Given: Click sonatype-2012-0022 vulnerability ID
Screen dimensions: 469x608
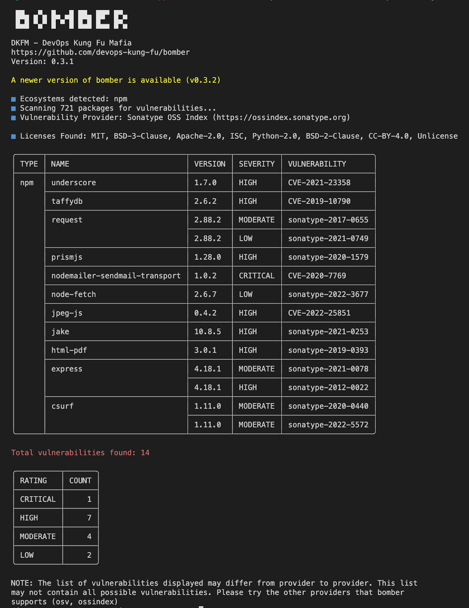Looking at the screenshot, I should (328, 388).
